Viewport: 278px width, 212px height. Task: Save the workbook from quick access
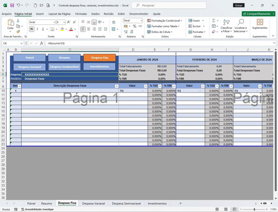coord(12,6)
